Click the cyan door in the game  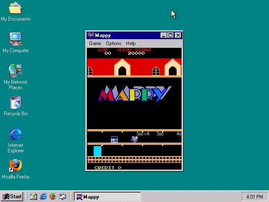[98, 151]
